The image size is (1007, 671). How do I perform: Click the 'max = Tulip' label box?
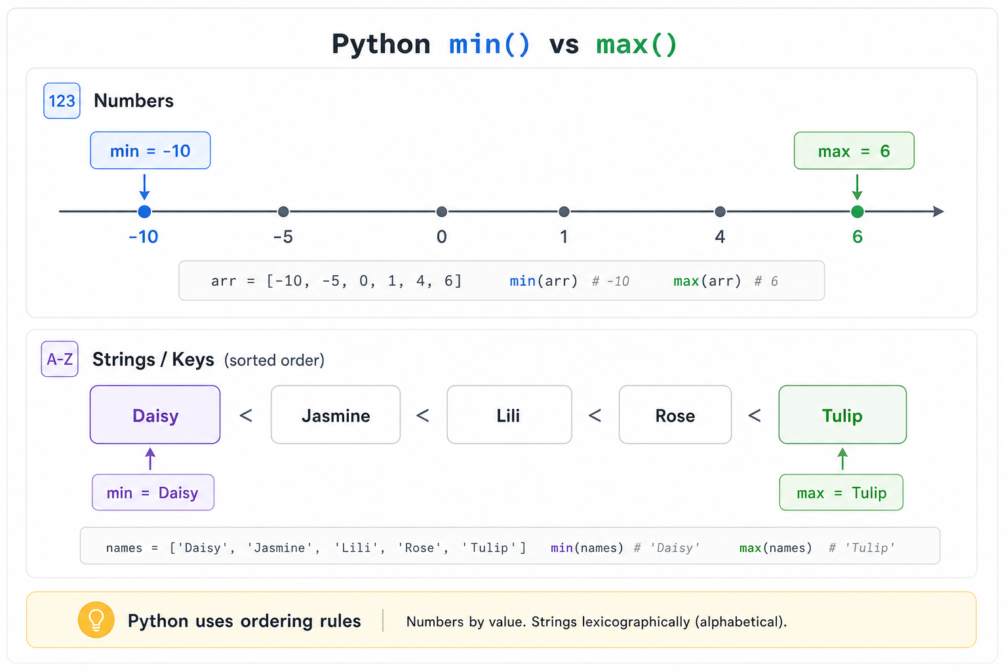841,492
